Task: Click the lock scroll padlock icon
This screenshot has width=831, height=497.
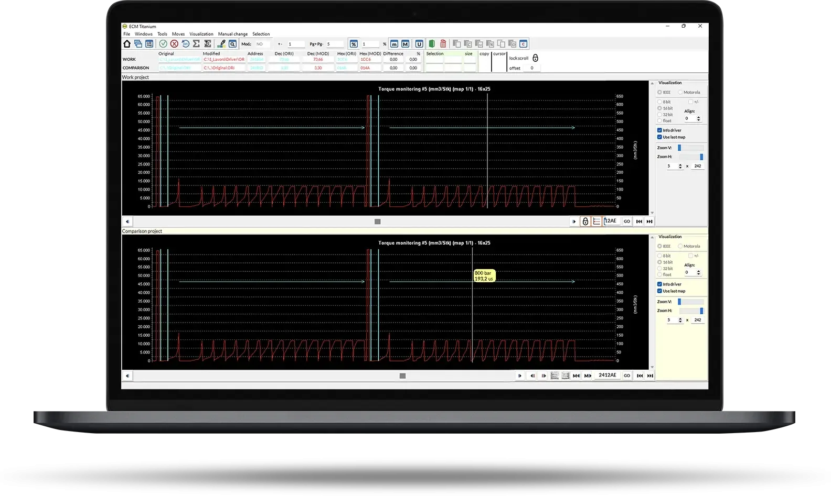Action: (x=535, y=58)
